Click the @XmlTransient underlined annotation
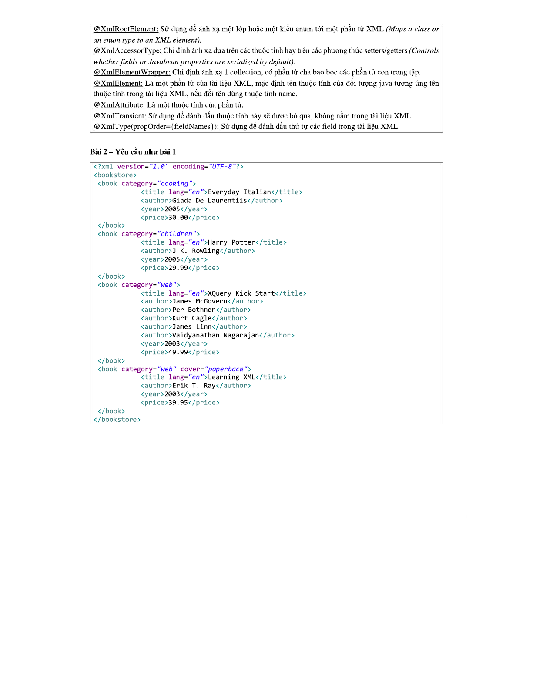The image size is (533, 690). point(120,116)
